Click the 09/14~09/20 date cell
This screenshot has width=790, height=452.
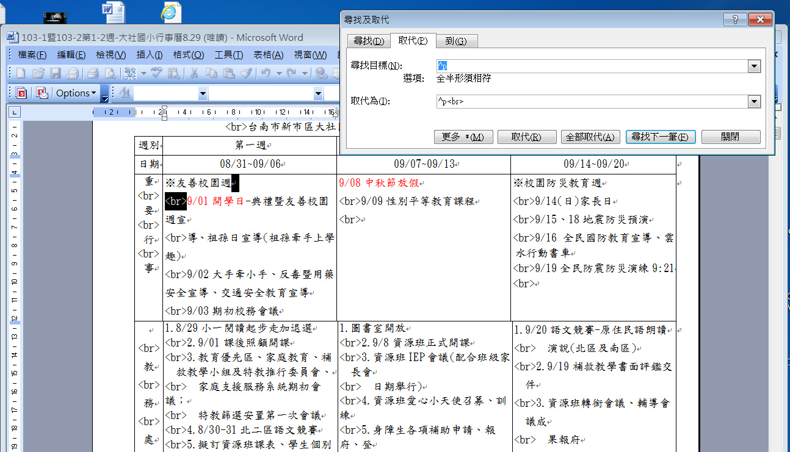point(593,164)
